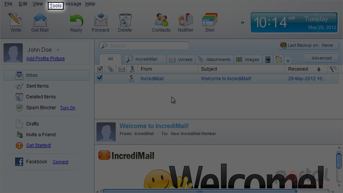Viewport: 343px width, 193px height.
Task: Expand the toolbar overflow chevron
Action: pyautogui.click(x=242, y=22)
